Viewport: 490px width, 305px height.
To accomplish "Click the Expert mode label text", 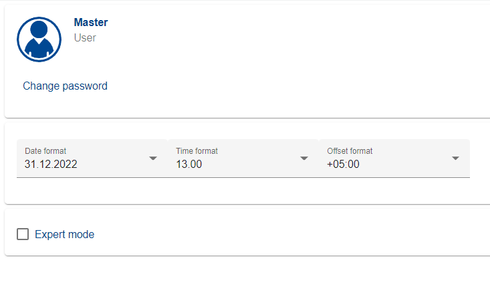I will [64, 235].
